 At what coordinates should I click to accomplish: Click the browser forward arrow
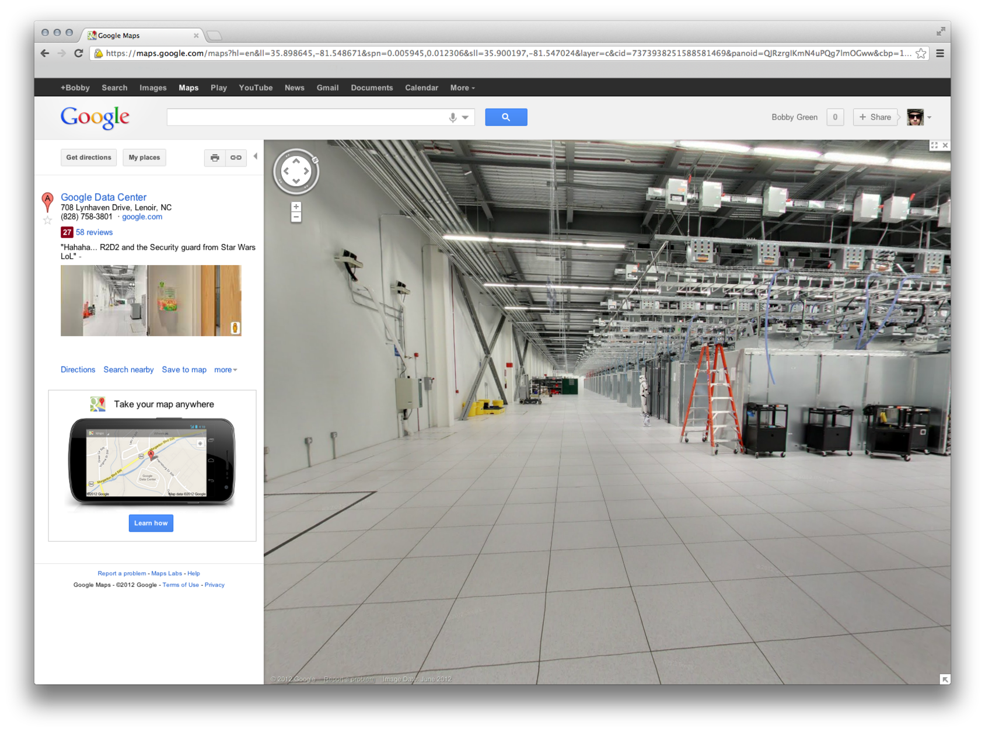coord(62,53)
